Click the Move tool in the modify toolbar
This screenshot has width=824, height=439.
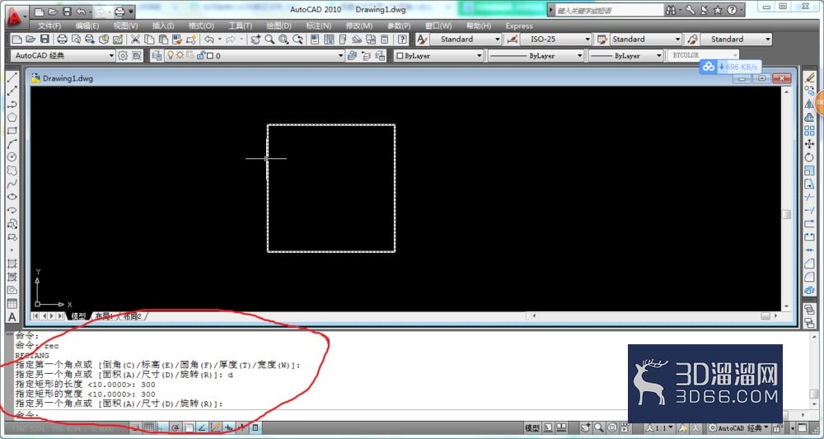coord(809,144)
